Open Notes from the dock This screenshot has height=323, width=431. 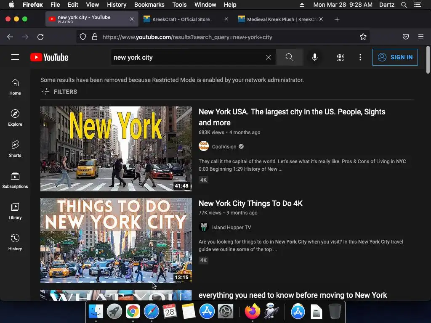(x=188, y=312)
